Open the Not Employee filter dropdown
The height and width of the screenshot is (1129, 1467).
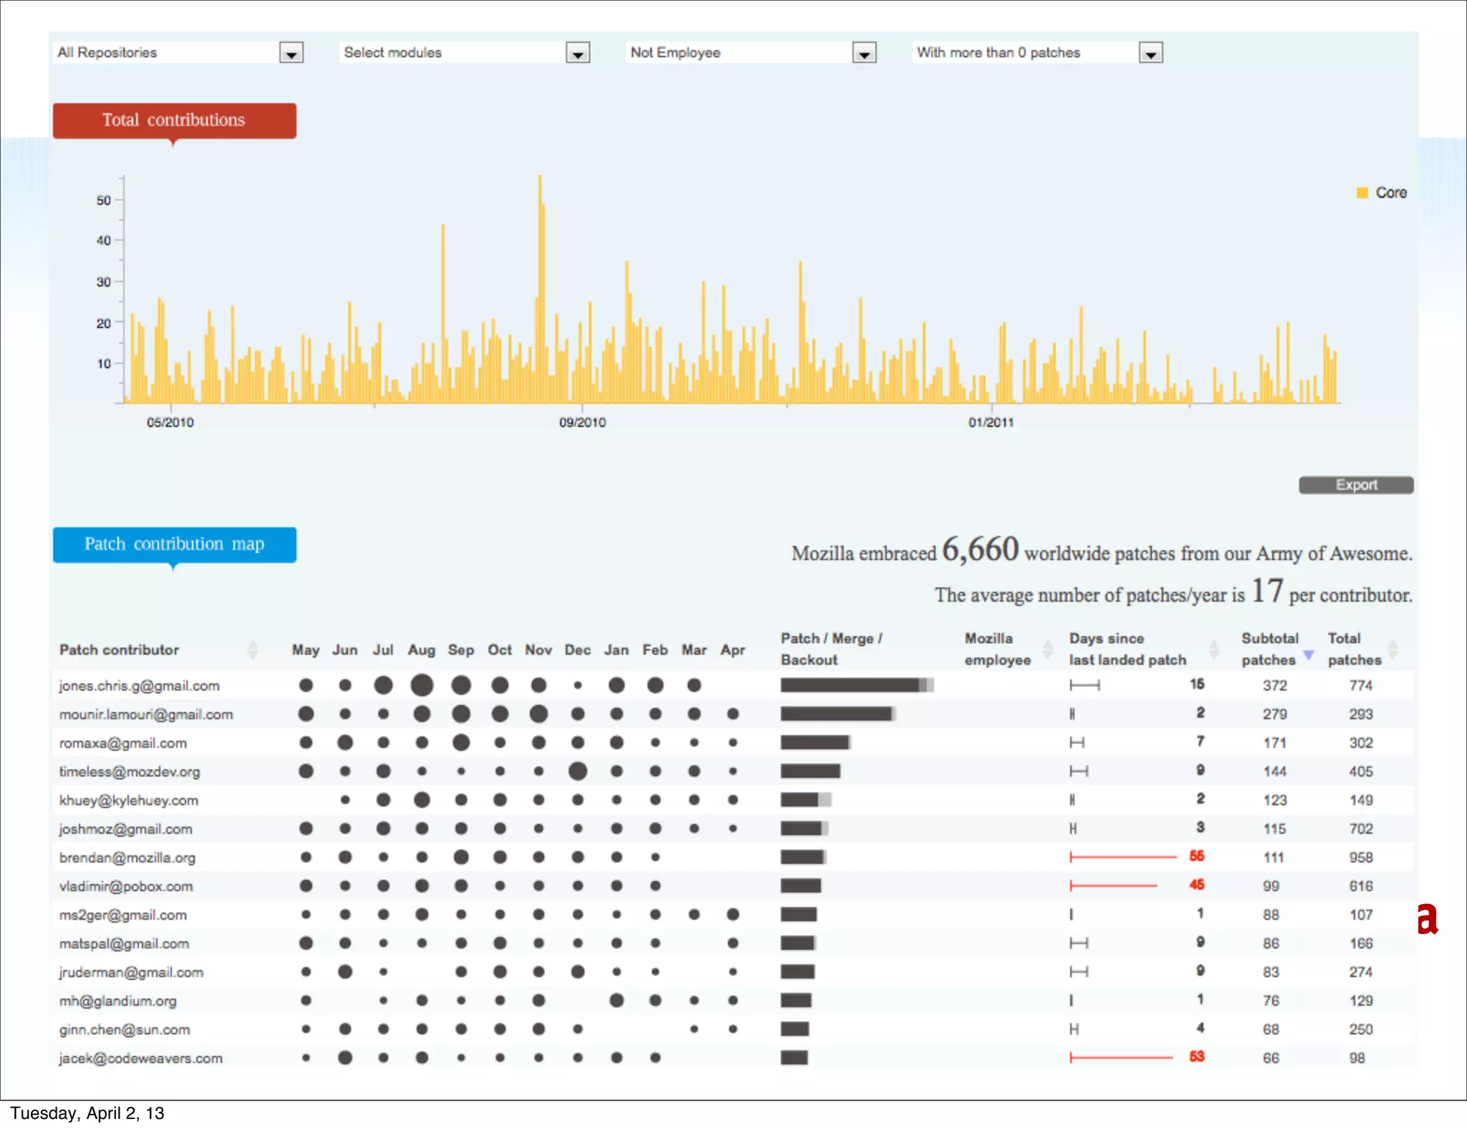(864, 53)
